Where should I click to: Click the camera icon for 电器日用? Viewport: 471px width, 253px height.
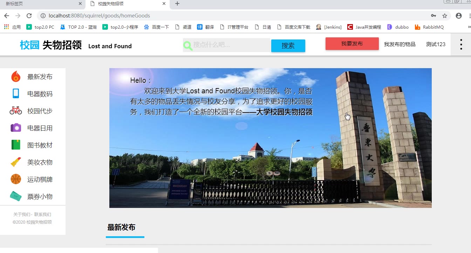tap(16, 128)
